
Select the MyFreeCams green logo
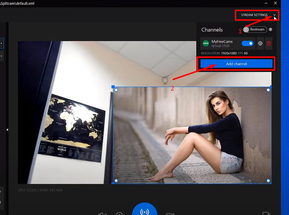pyautogui.click(x=206, y=43)
